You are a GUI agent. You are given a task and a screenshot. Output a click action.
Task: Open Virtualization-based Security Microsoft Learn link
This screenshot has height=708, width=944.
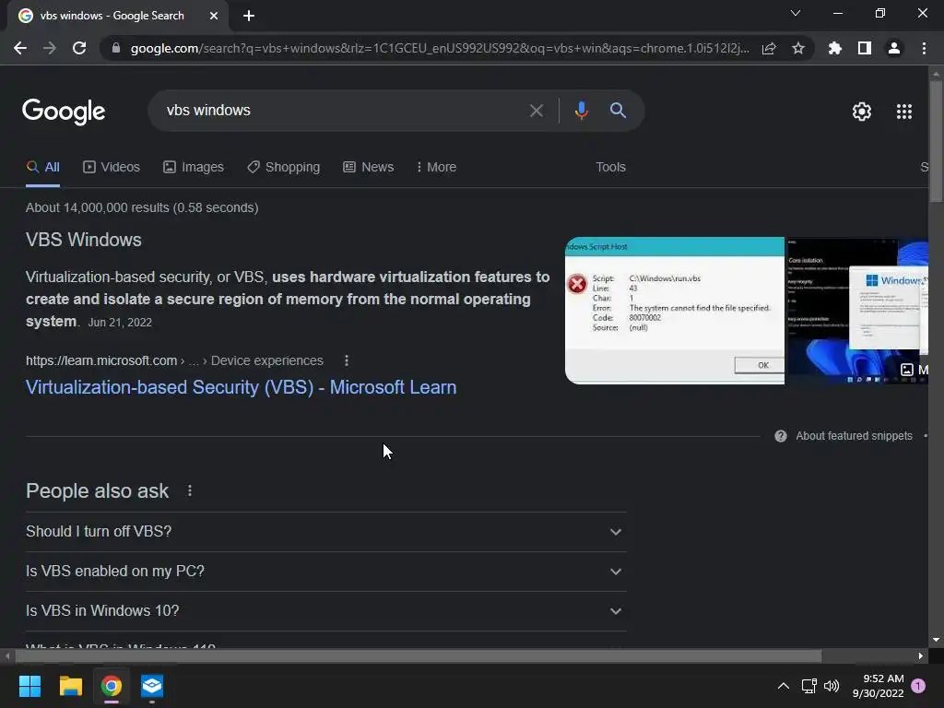pyautogui.click(x=241, y=387)
